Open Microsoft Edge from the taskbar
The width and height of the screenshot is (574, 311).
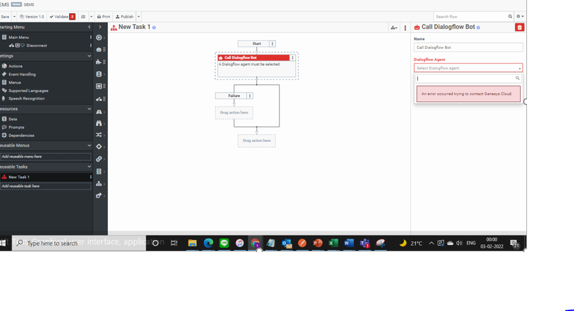pyautogui.click(x=208, y=243)
